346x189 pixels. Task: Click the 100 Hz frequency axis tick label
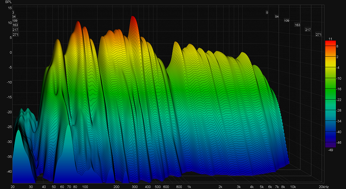(x=85, y=187)
